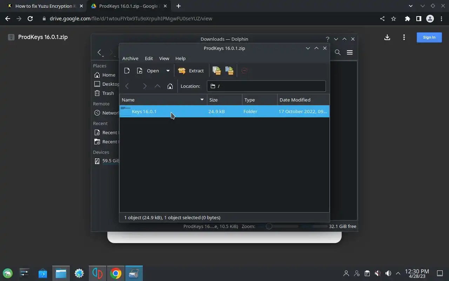The width and height of the screenshot is (449, 281).
Task: Select the Keys 16.0.1 folder row
Action: click(224, 111)
